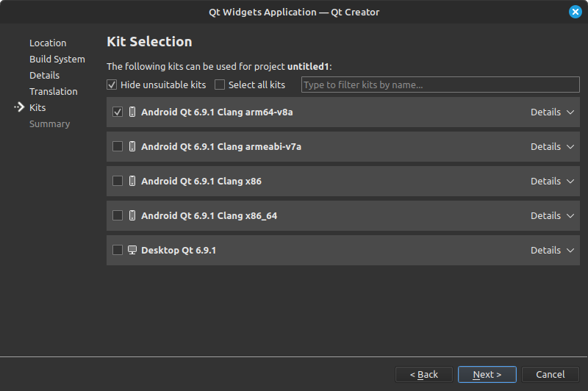The width and height of the screenshot is (588, 391).
Task: Click the phone icon for Android Clang x86 kit
Action: (132, 181)
